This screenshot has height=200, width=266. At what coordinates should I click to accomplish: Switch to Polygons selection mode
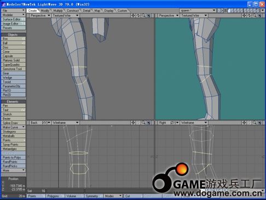pyautogui.click(x=55, y=196)
